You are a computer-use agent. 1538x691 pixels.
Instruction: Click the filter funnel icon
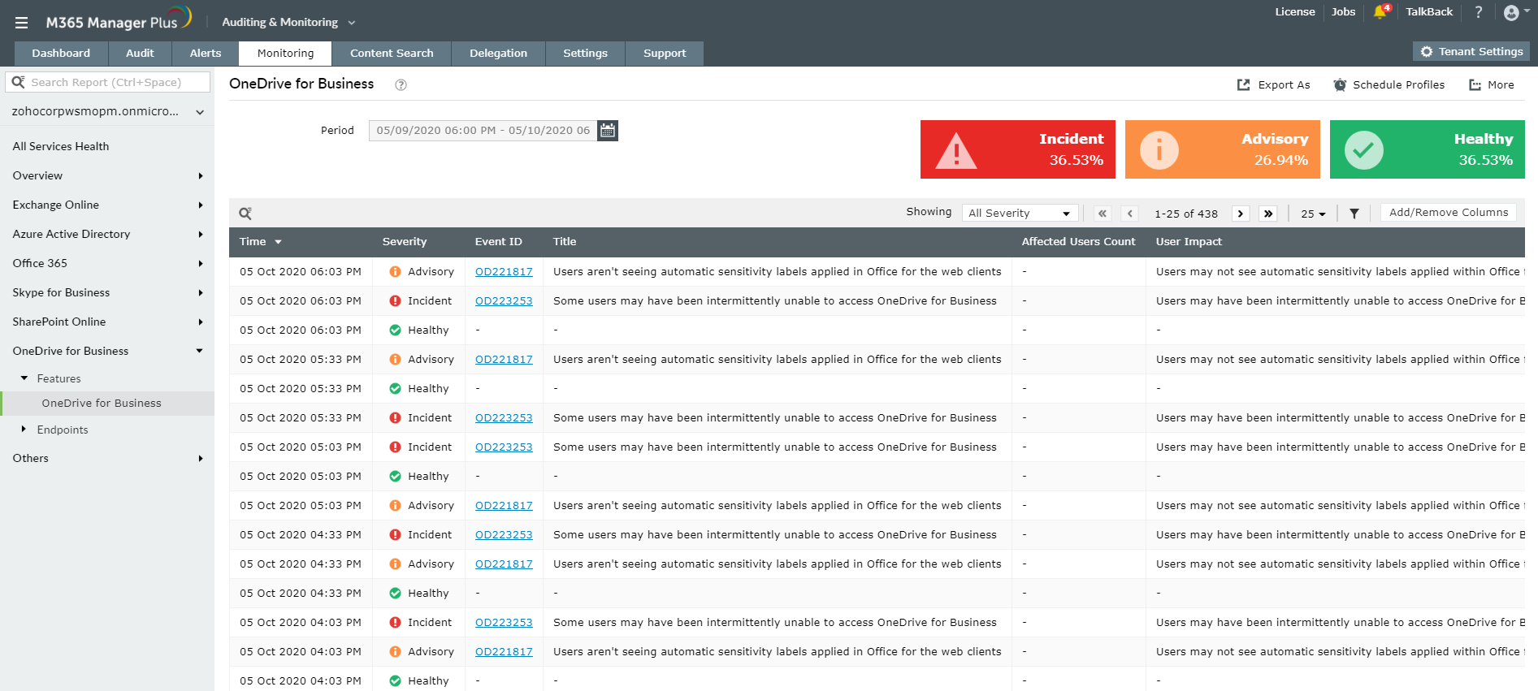click(x=1354, y=214)
